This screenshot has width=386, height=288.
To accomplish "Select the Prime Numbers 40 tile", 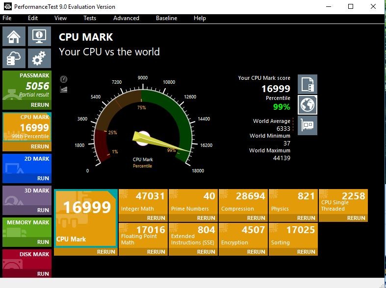I will point(193,202).
